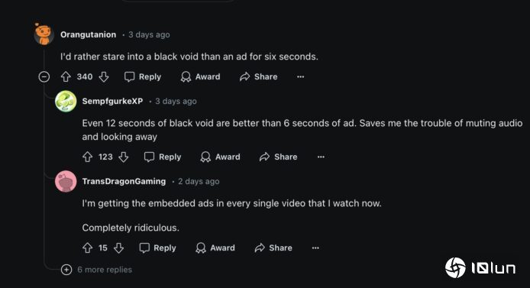
Task: Open more options on SempfgurkeXP's comment
Action: [x=321, y=157]
